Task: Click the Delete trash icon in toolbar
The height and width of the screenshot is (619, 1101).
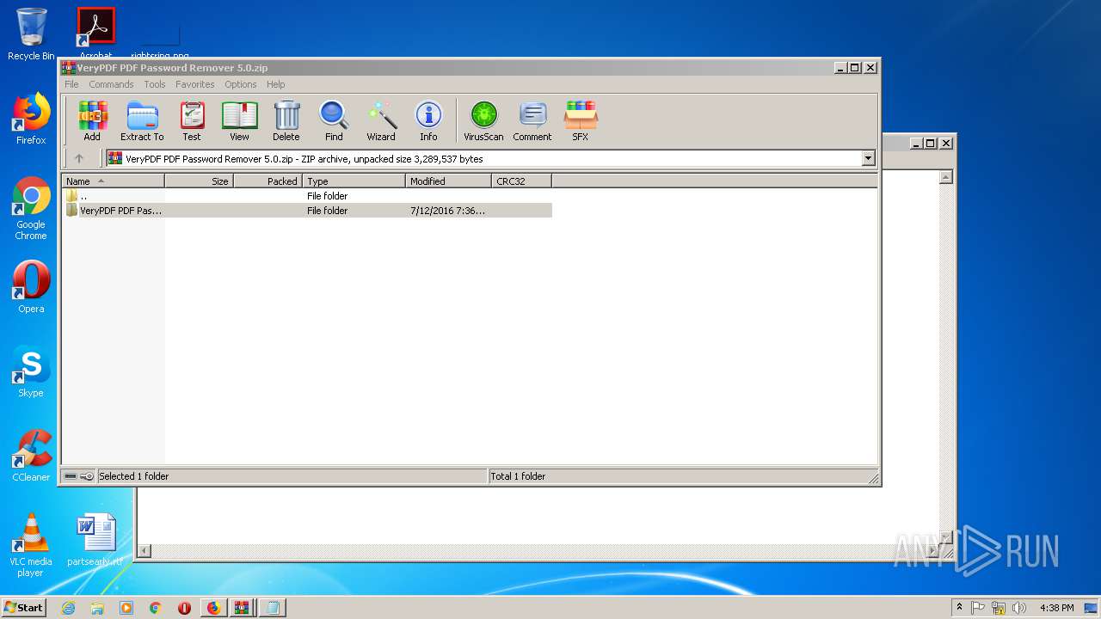Action: (286, 120)
